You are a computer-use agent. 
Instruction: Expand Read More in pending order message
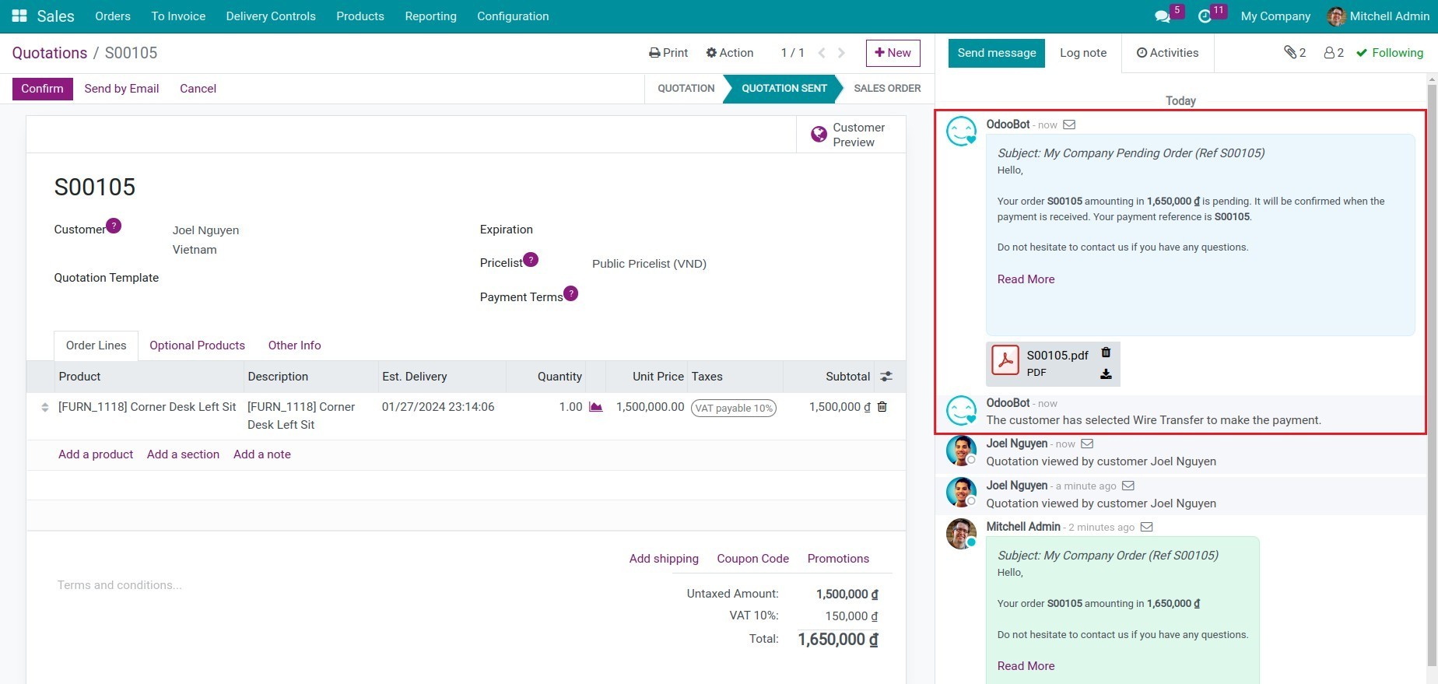point(1026,279)
